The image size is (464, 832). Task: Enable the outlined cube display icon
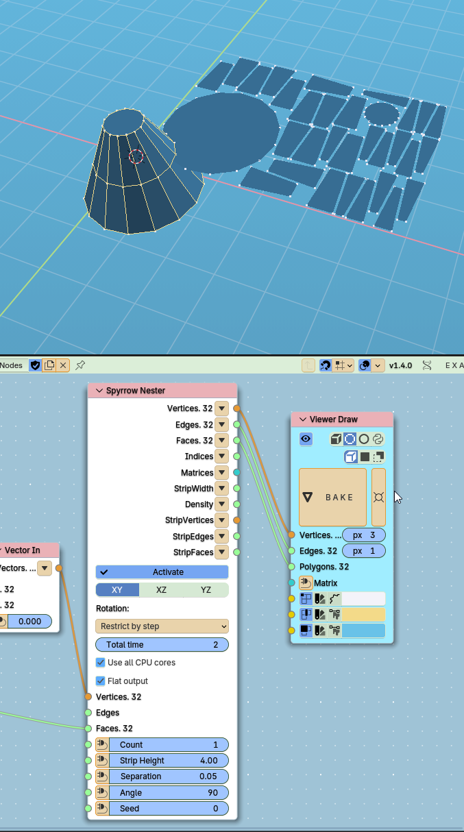point(350,456)
